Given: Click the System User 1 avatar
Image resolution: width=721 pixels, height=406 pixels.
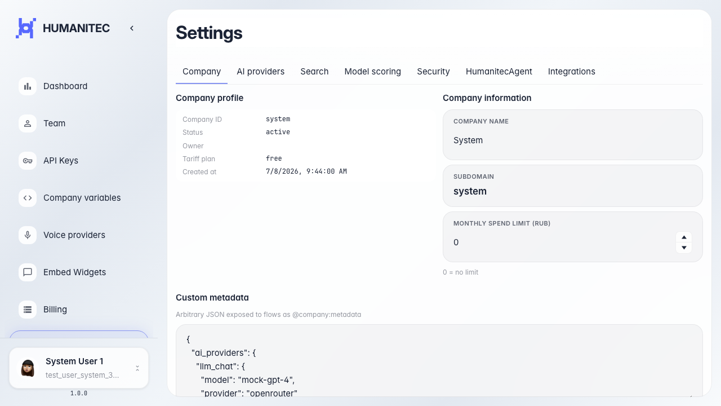Looking at the screenshot, I should coord(28,368).
